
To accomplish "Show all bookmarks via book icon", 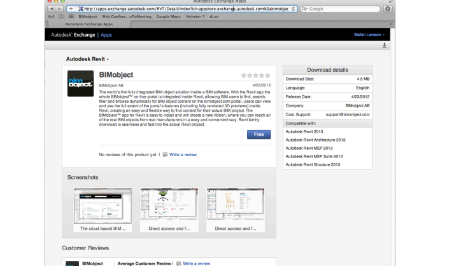I will click(x=61, y=17).
